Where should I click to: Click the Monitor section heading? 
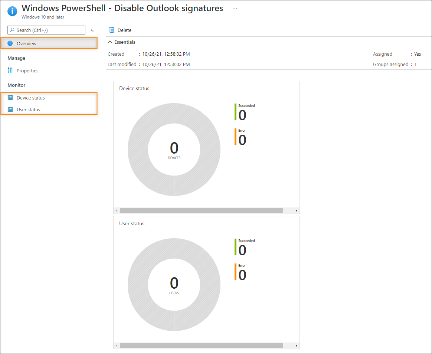[16, 85]
